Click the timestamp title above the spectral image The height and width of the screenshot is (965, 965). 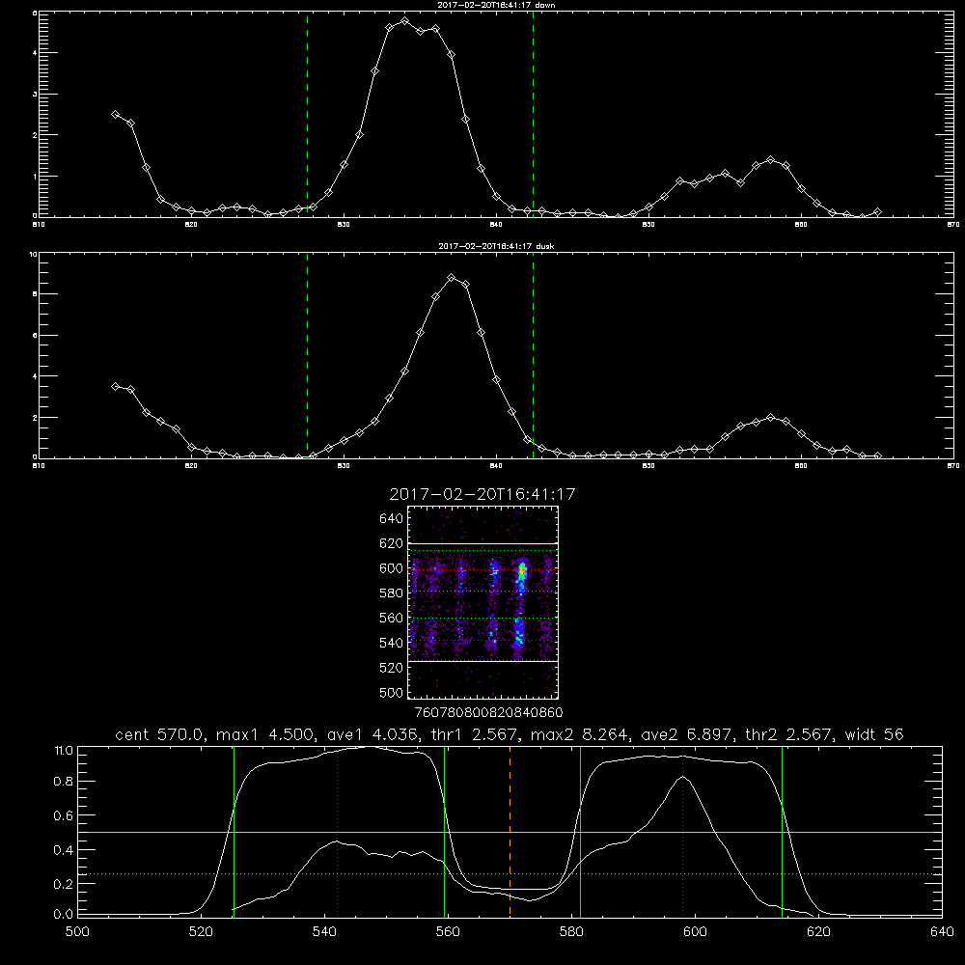[482, 494]
